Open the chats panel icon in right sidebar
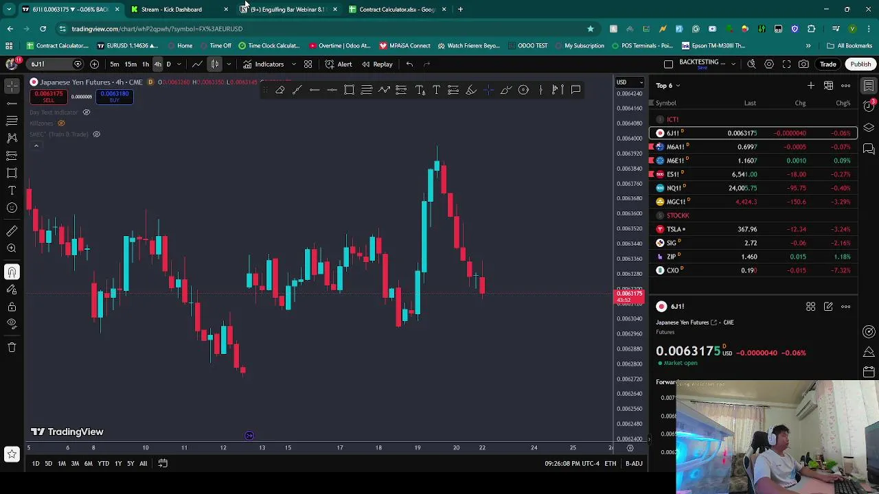Screen dimensions: 879x494 (869, 149)
